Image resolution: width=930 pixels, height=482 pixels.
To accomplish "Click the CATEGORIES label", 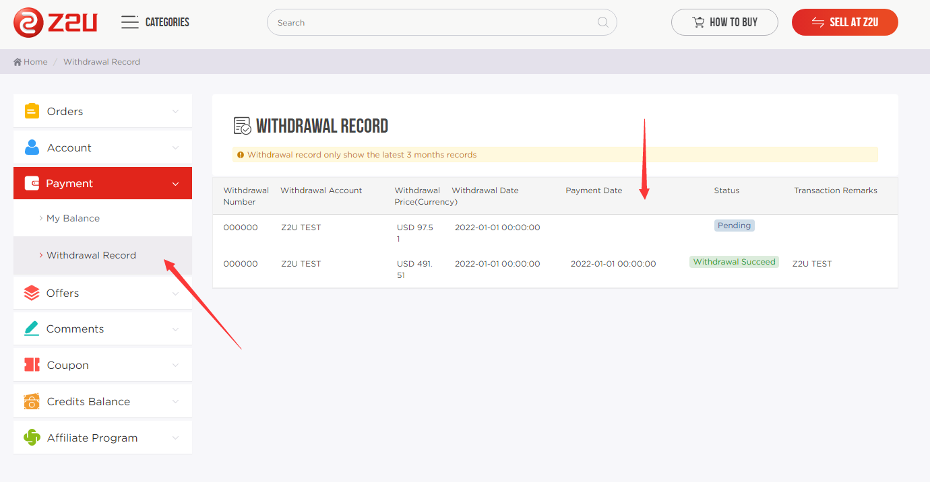I will tap(167, 22).
